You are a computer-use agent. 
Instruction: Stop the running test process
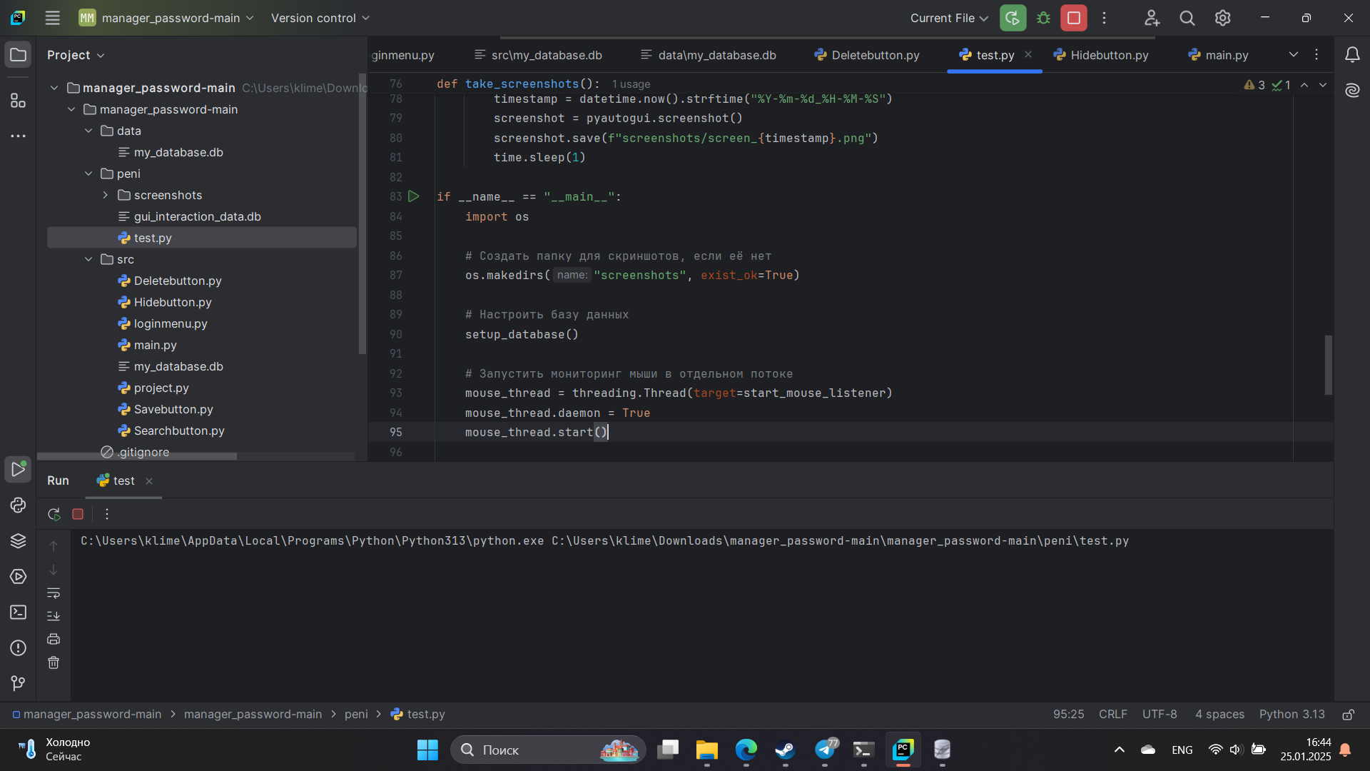pyautogui.click(x=78, y=513)
